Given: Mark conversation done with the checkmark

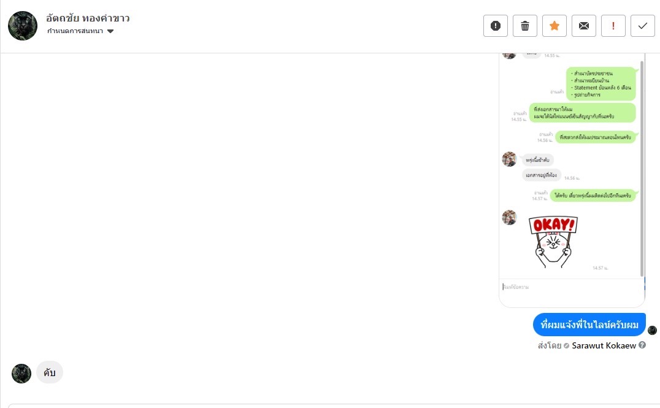Looking at the screenshot, I should pos(643,26).
